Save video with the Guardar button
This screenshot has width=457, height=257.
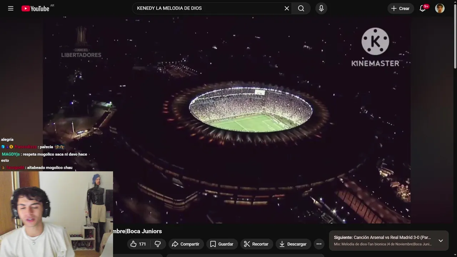pos(222,244)
